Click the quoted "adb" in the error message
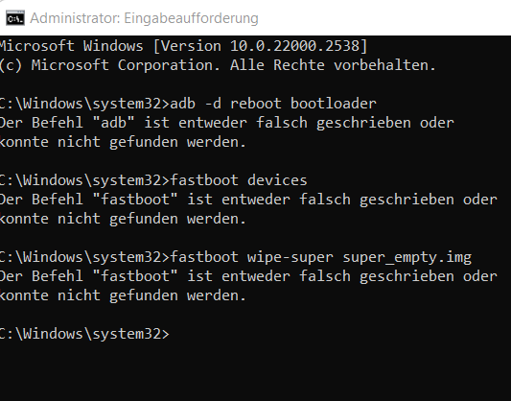 [113, 123]
